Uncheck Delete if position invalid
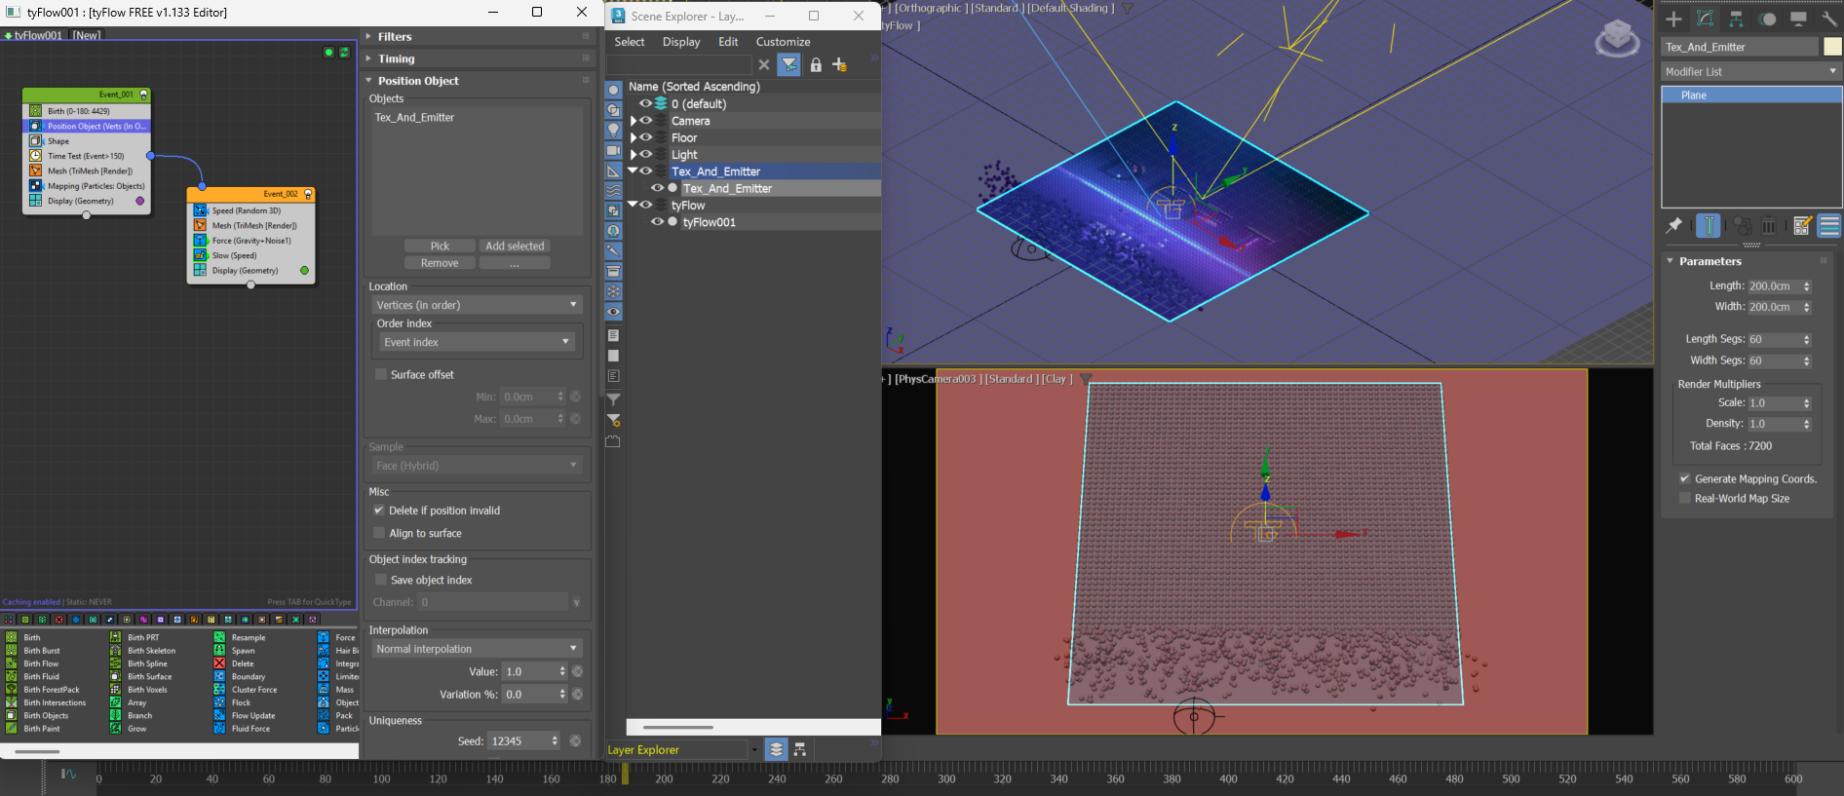This screenshot has width=1844, height=796. point(379,511)
